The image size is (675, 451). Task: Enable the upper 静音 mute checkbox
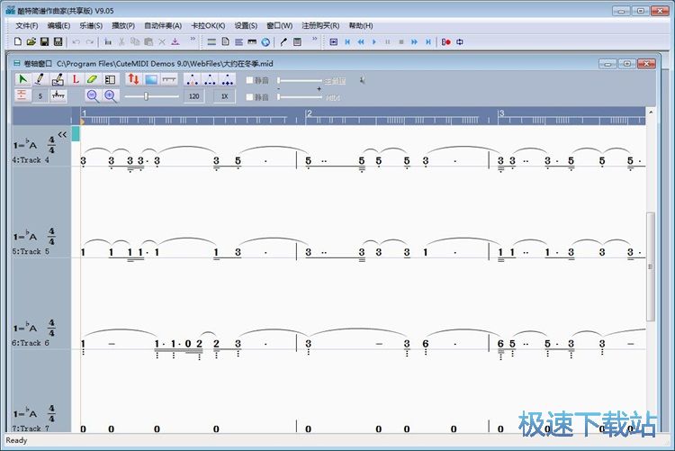pos(250,80)
